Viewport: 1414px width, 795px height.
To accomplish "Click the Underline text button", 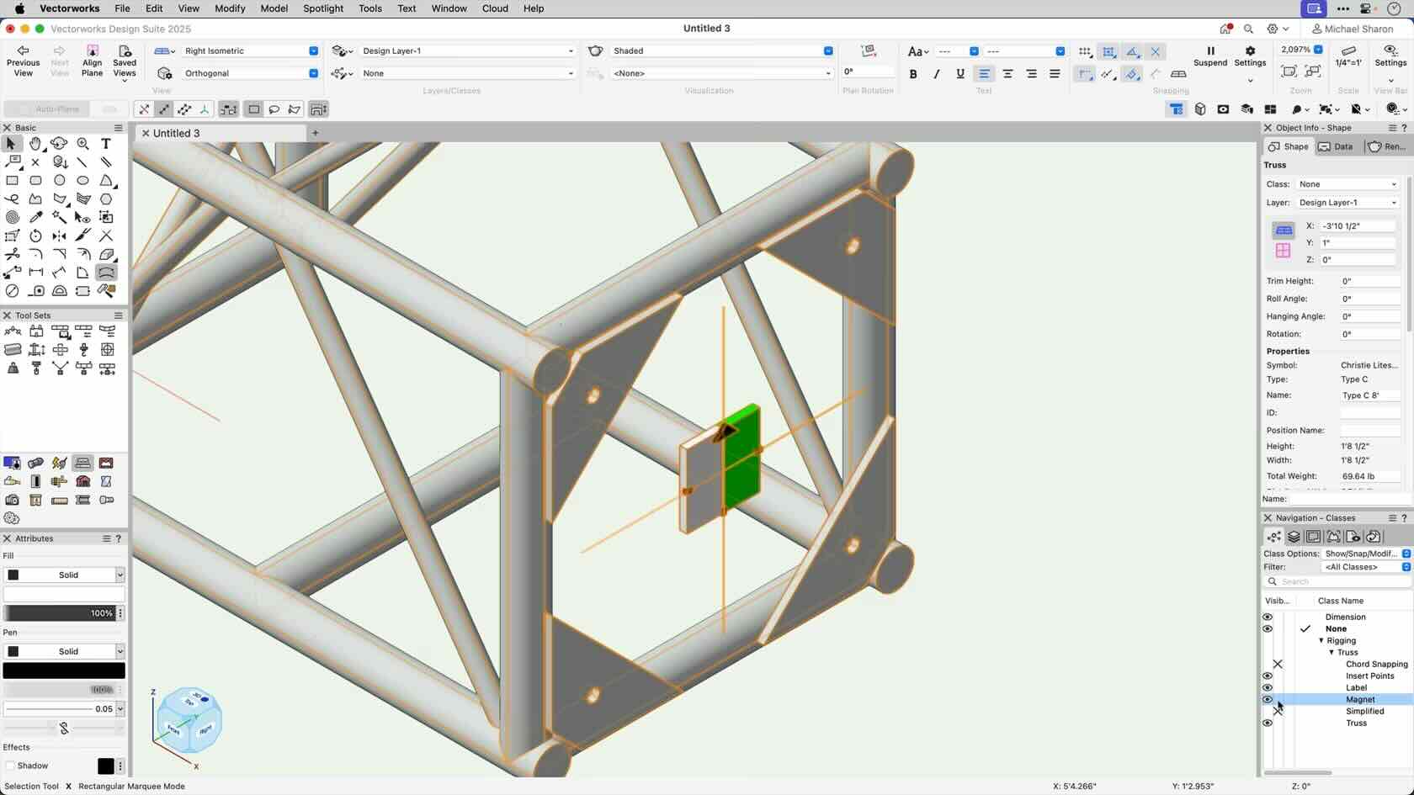I will pyautogui.click(x=960, y=74).
